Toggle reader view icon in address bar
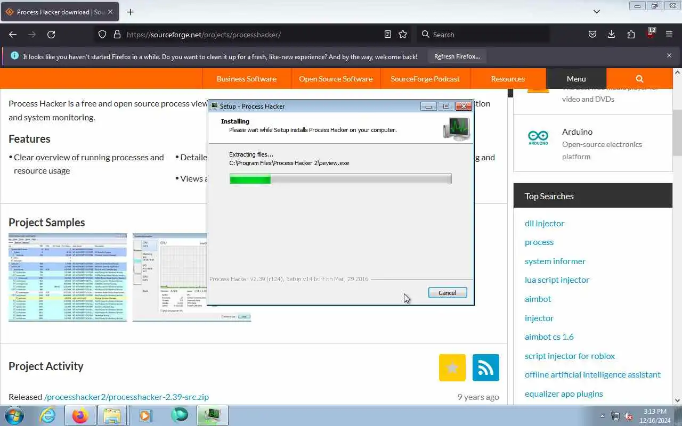This screenshot has height=426, width=682. pyautogui.click(x=388, y=34)
